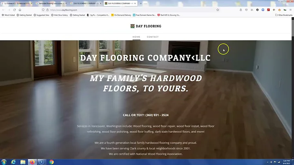
Task: Show hidden system tray icons
Action: (267, 162)
